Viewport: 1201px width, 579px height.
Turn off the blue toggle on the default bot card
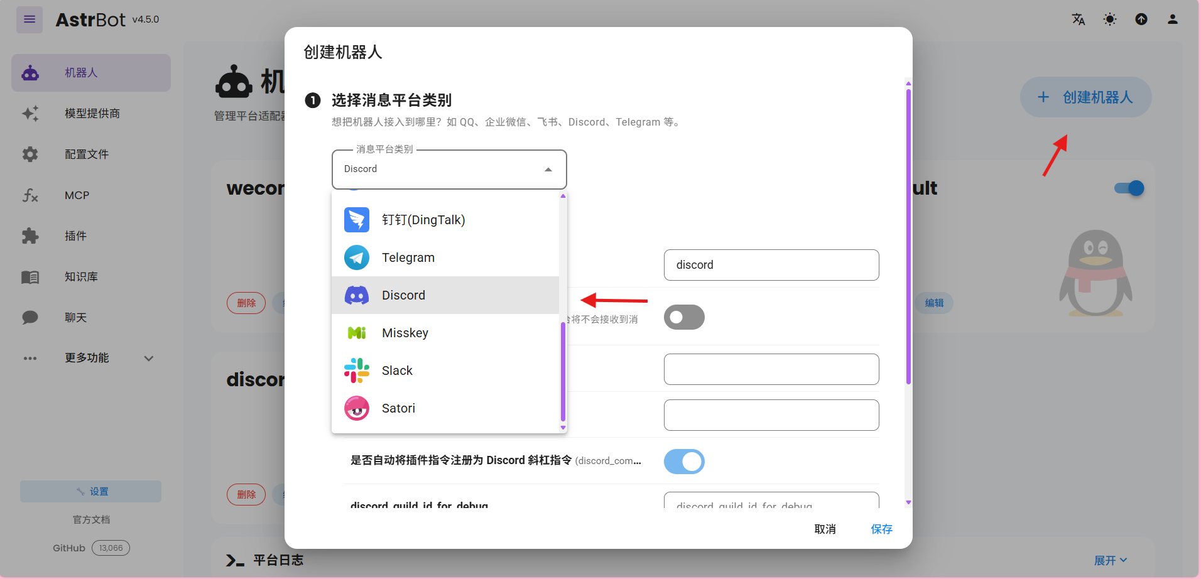1128,188
